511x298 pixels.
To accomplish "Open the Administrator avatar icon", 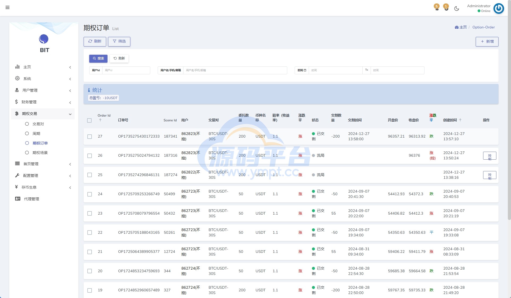I will pos(499,8).
